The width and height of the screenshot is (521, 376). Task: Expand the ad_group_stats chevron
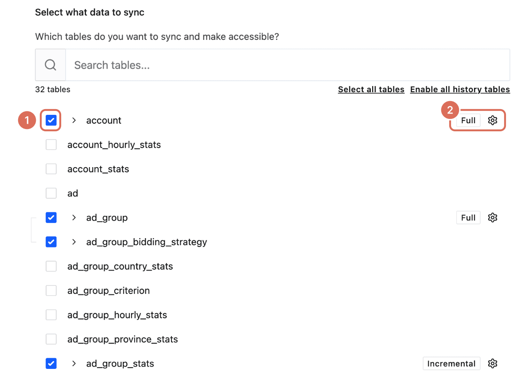click(74, 364)
